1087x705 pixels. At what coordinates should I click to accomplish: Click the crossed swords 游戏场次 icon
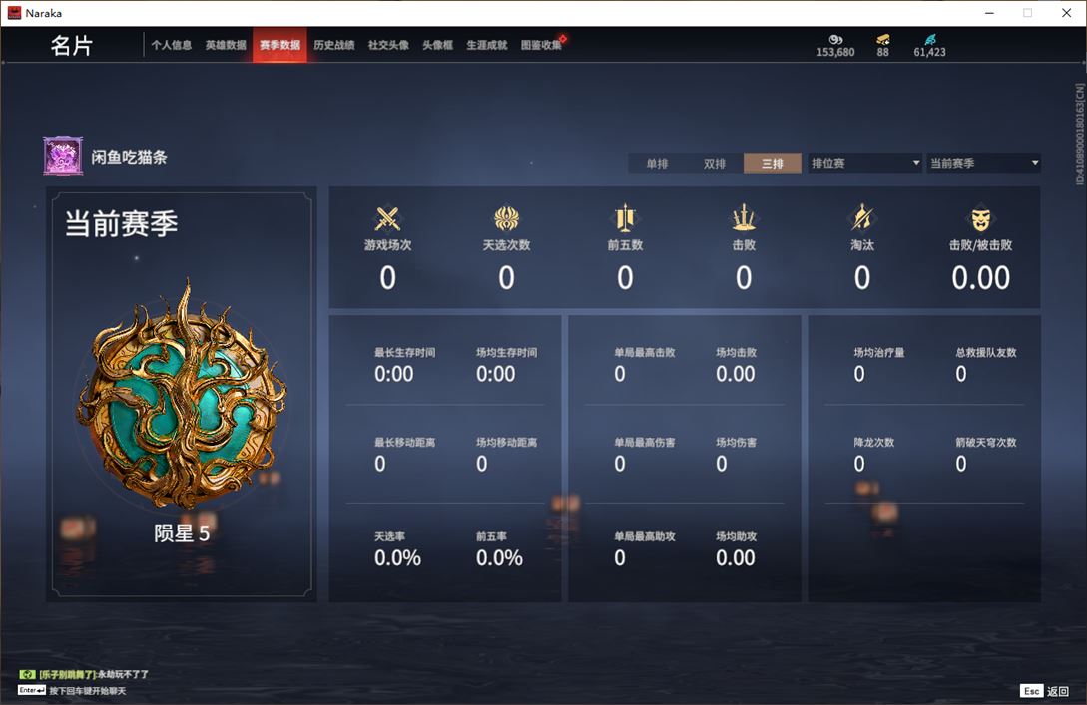tap(387, 219)
